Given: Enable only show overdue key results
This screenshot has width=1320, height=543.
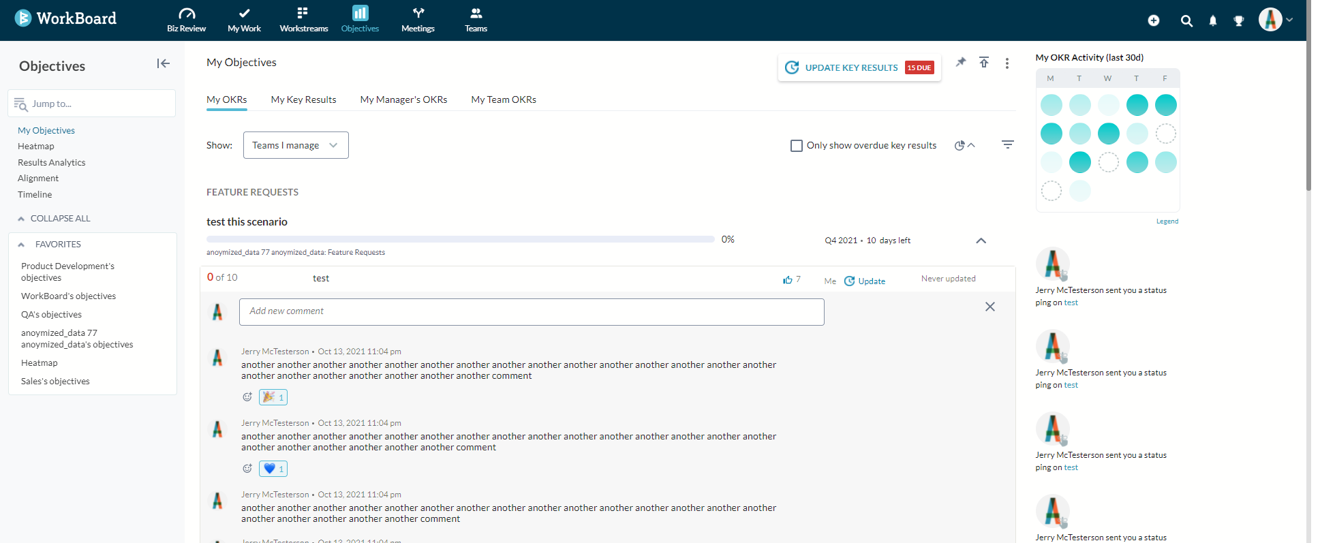Looking at the screenshot, I should (x=796, y=146).
